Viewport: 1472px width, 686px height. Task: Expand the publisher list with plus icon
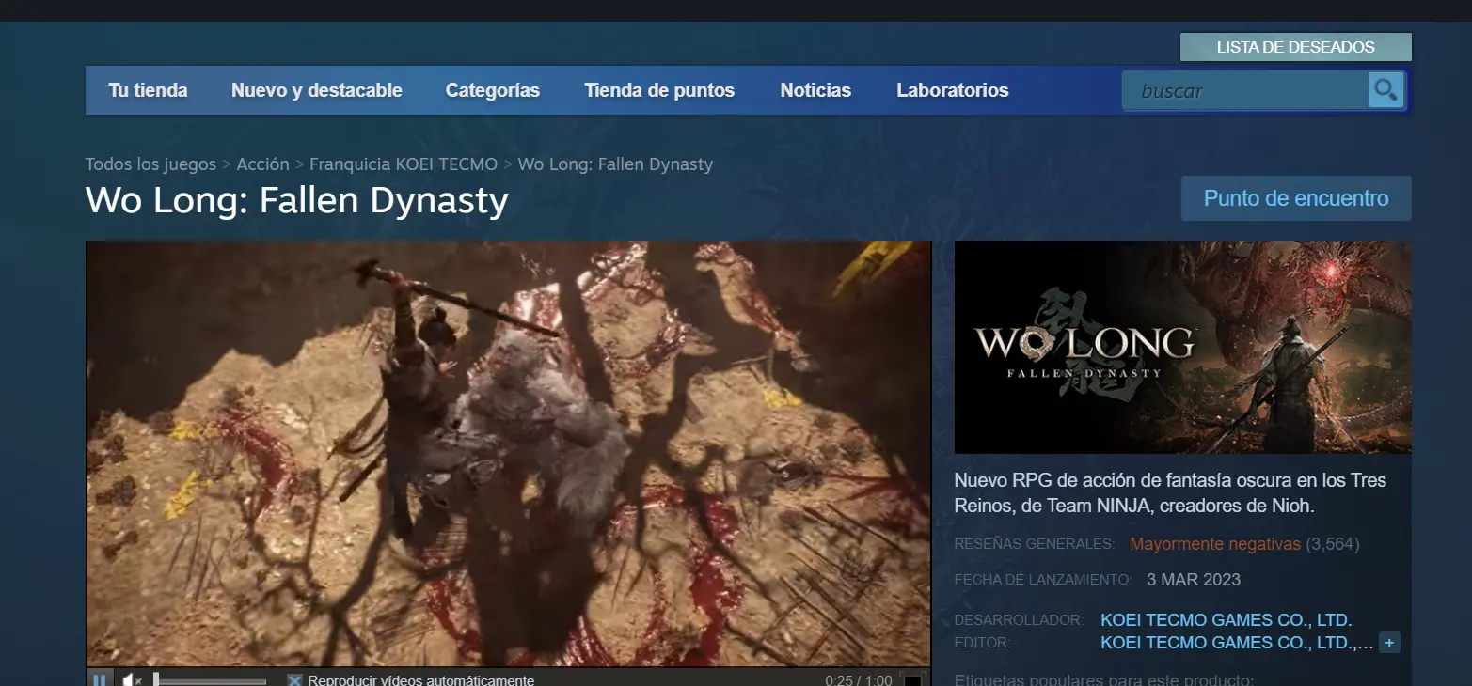(1389, 643)
